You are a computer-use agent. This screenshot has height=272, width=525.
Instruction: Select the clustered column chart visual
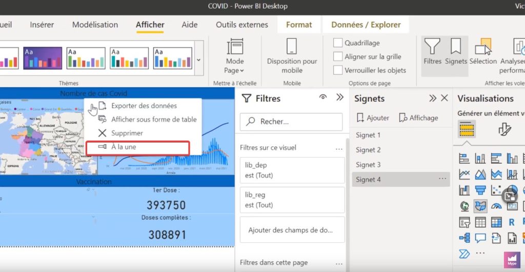[x=512, y=158]
